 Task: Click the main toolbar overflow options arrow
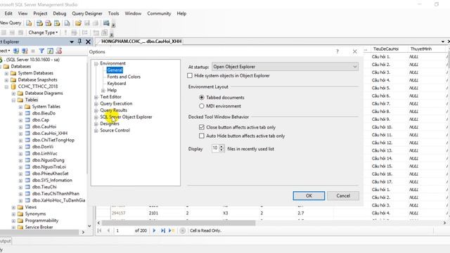tap(113, 25)
